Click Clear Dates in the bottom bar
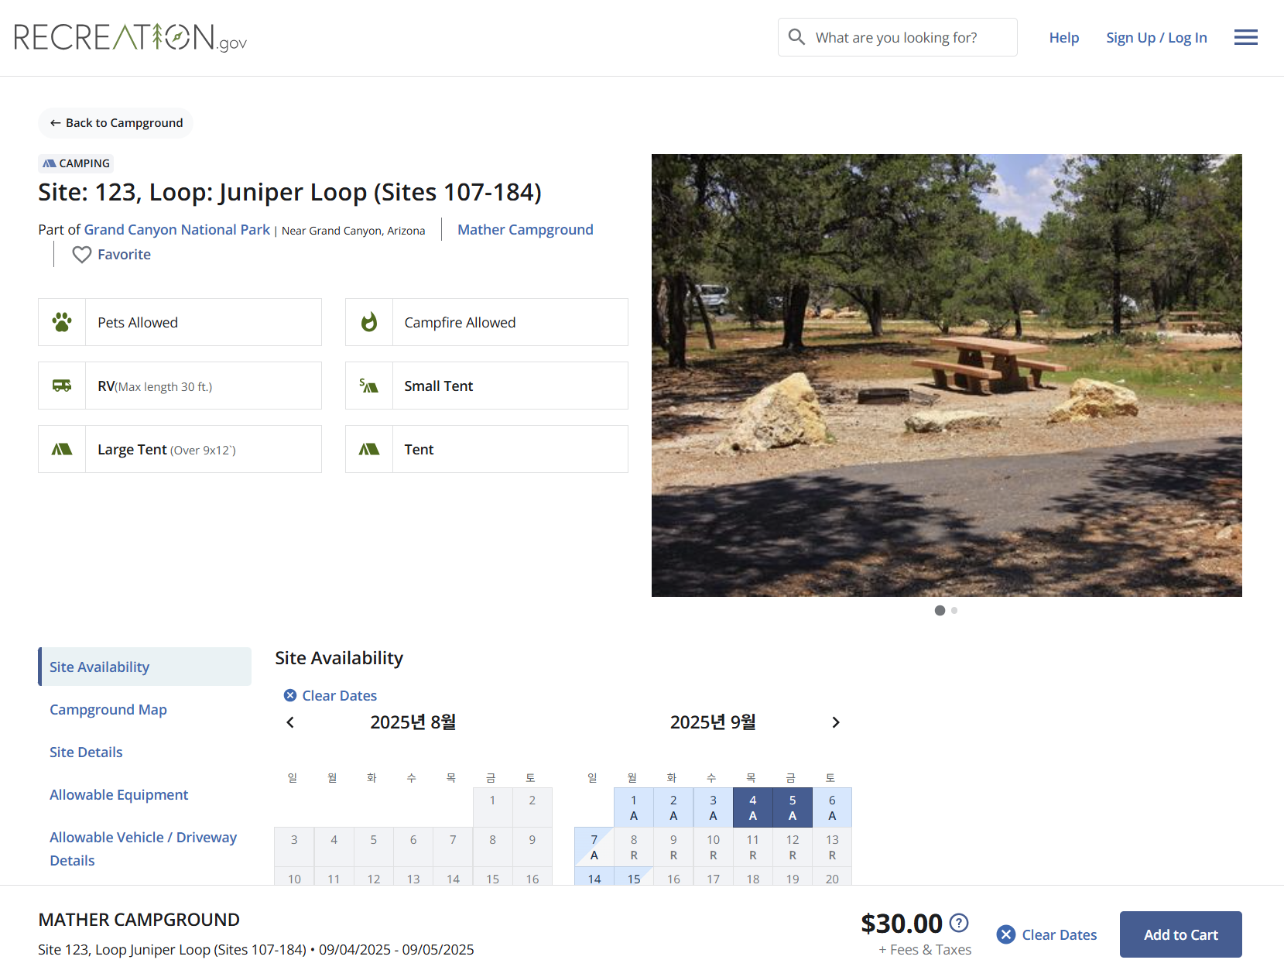Viewport: 1284px width, 977px height. pos(1047,934)
